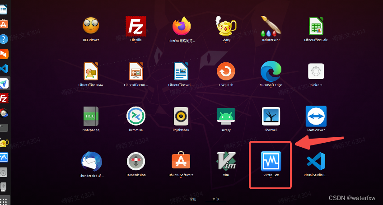The height and width of the screenshot is (205, 383).
Task: Toggle the Show Applications grid button
Action: pos(5,201)
